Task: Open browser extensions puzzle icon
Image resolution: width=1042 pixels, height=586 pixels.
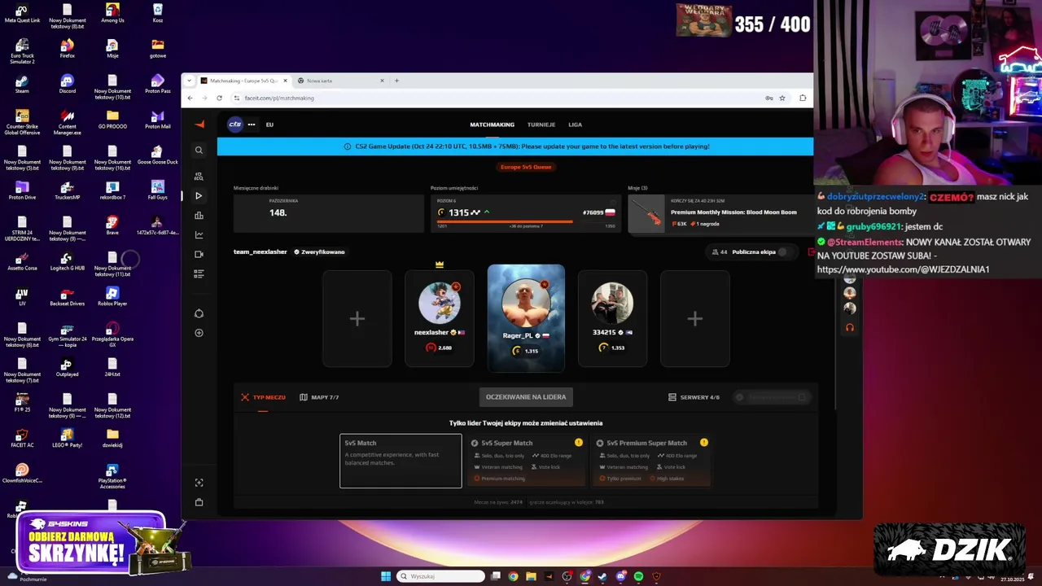Action: click(803, 98)
